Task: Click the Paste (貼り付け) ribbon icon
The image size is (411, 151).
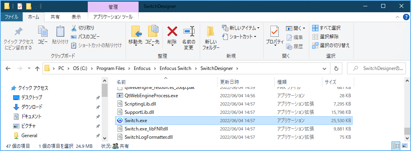Action: tap(60, 32)
